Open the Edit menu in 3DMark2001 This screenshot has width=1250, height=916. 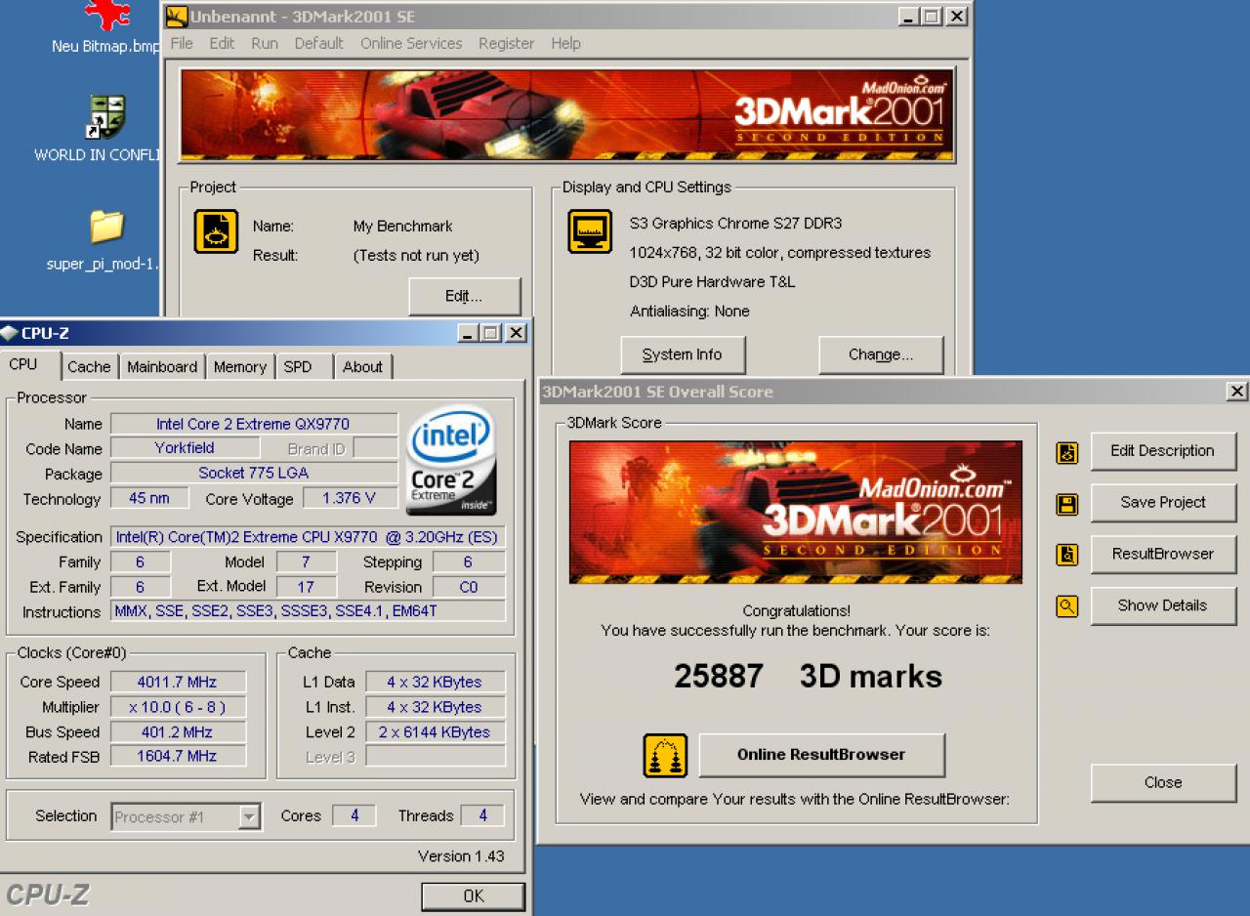(x=222, y=43)
